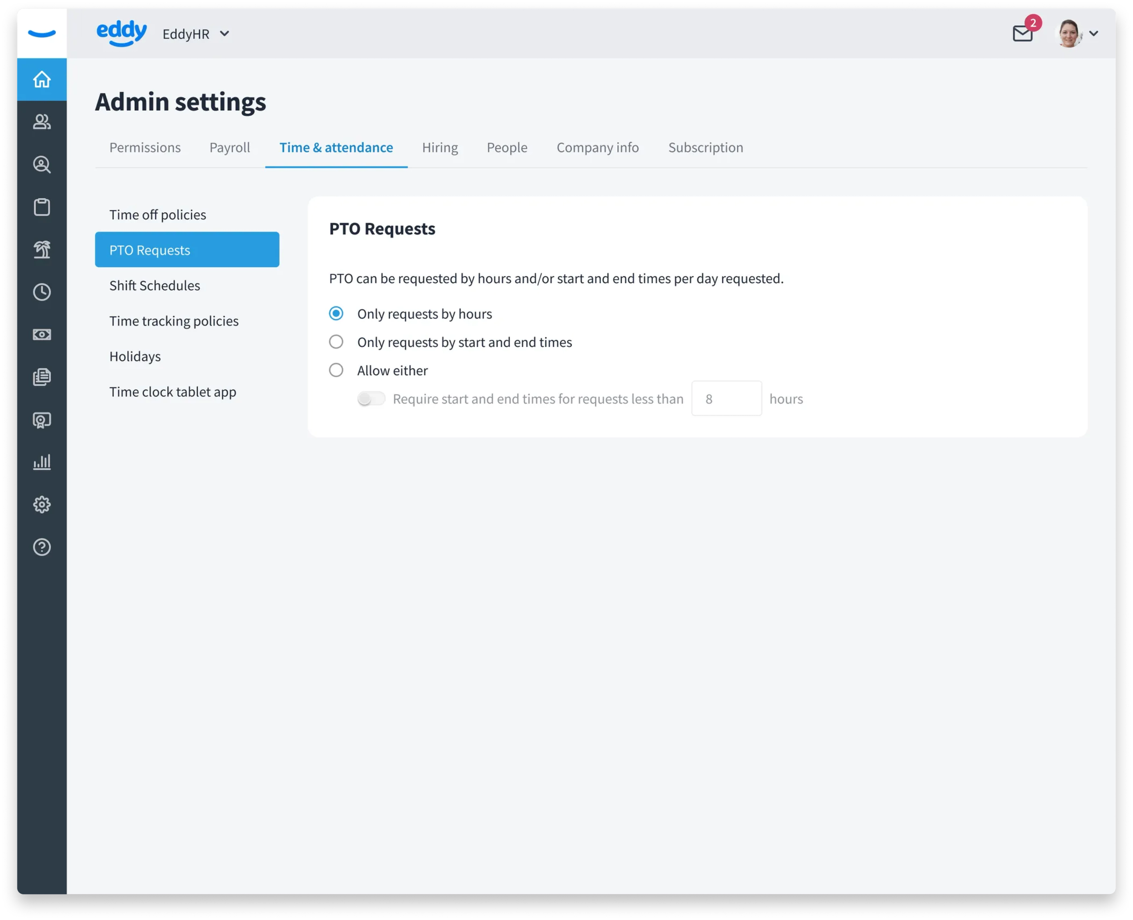1133x920 pixels.
Task: Switch to the Company info tab
Action: pos(597,147)
